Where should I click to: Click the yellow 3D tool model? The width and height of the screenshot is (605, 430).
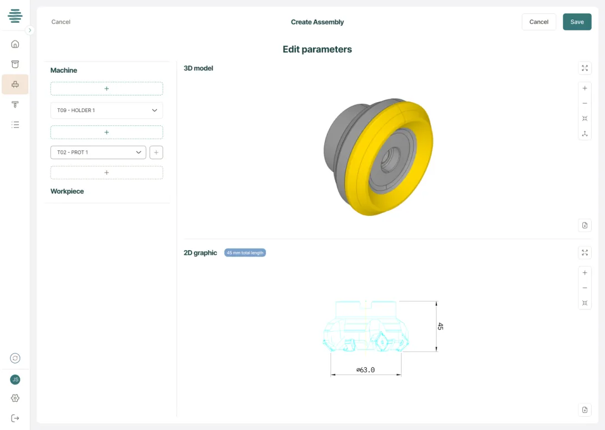378,156
